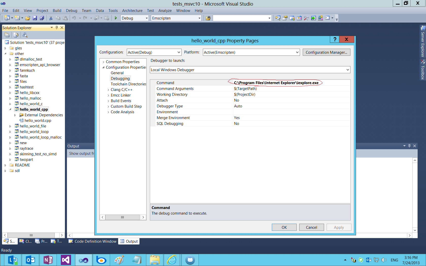Image resolution: width=426 pixels, height=266 pixels.
Task: Click the OK button
Action: (284, 227)
